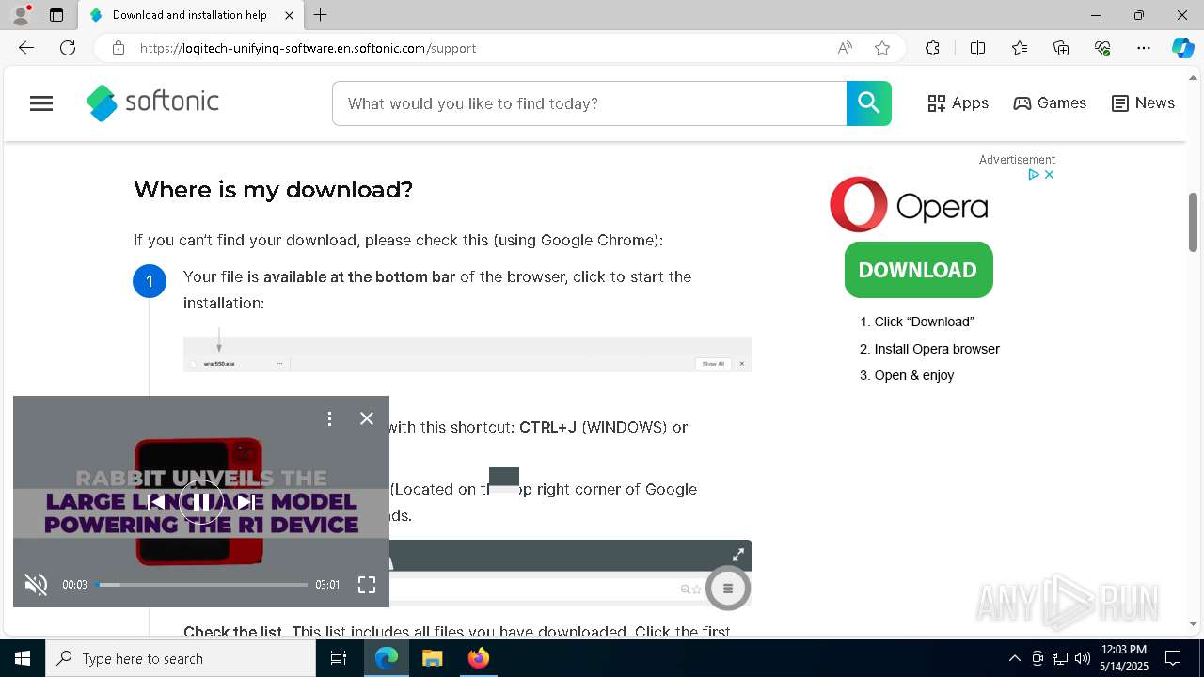Click the Opera logo in ad
This screenshot has width=1204, height=677.
[x=909, y=205]
